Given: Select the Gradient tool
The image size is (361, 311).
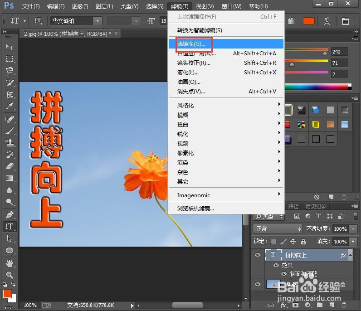Looking at the screenshot, I should coord(10,179).
